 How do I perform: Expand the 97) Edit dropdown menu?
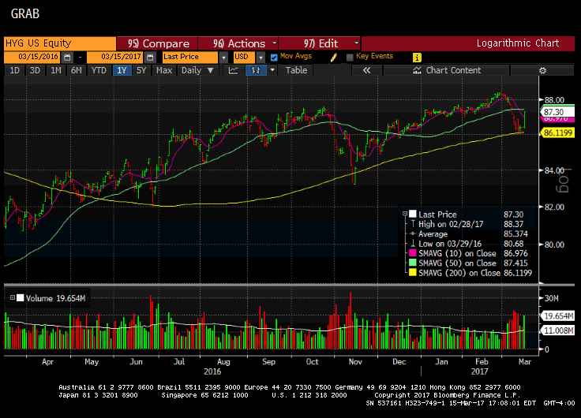coord(356,43)
